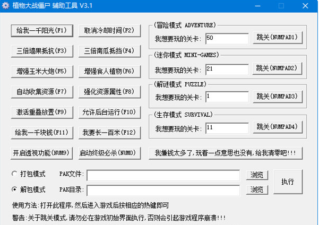Viewport: 319px width, 225px height.
Task: Enable 增强食人植物(F6)
Action: pos(109,72)
